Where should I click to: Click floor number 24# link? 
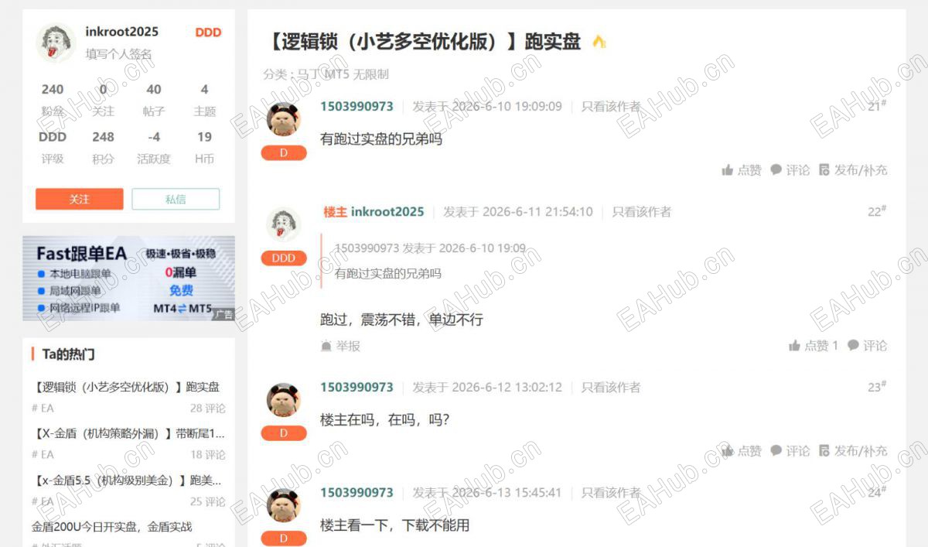pyautogui.click(x=877, y=492)
